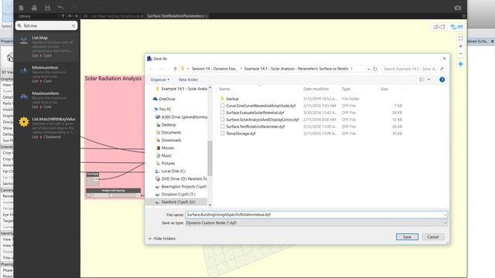Toggle the pan mode icon on canvas
Image resolution: width=495 pixels, height=278 pixels.
pos(461,64)
